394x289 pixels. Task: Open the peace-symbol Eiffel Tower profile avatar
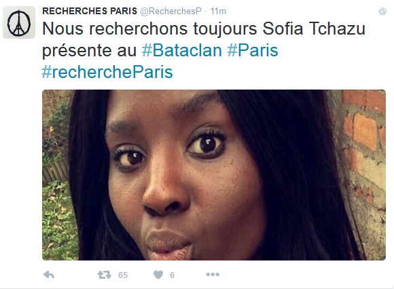19,22
